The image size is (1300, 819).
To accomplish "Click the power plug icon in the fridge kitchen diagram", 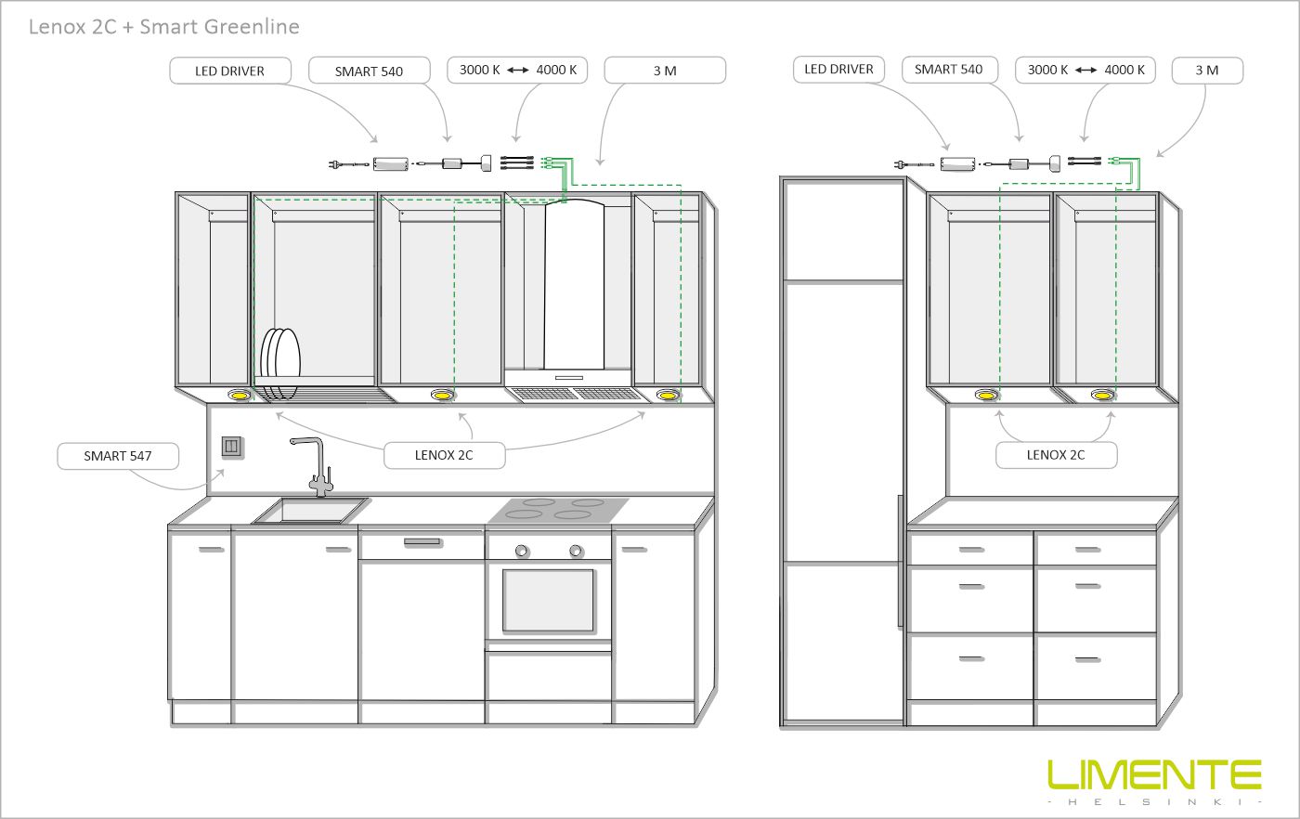I will point(915,163).
